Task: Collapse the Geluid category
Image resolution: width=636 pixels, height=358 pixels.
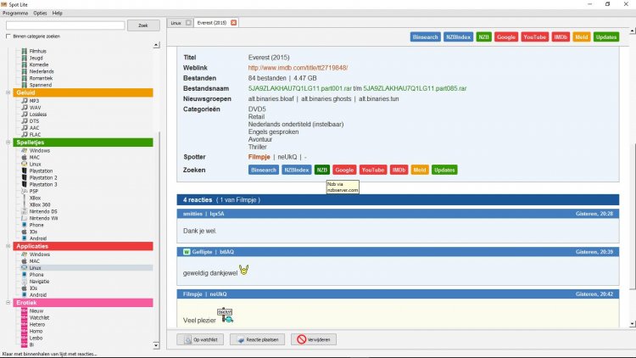Action: (8, 92)
